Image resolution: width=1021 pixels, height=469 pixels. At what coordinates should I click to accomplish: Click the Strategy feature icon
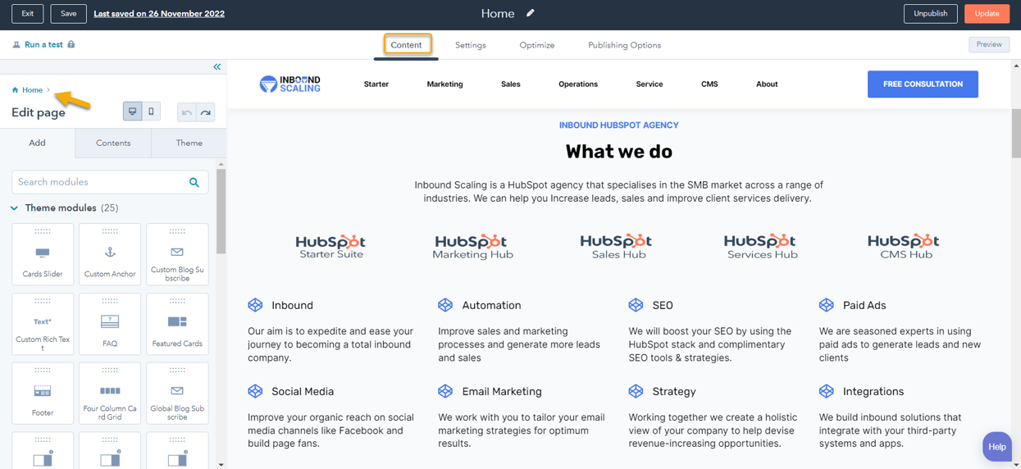tap(636, 391)
